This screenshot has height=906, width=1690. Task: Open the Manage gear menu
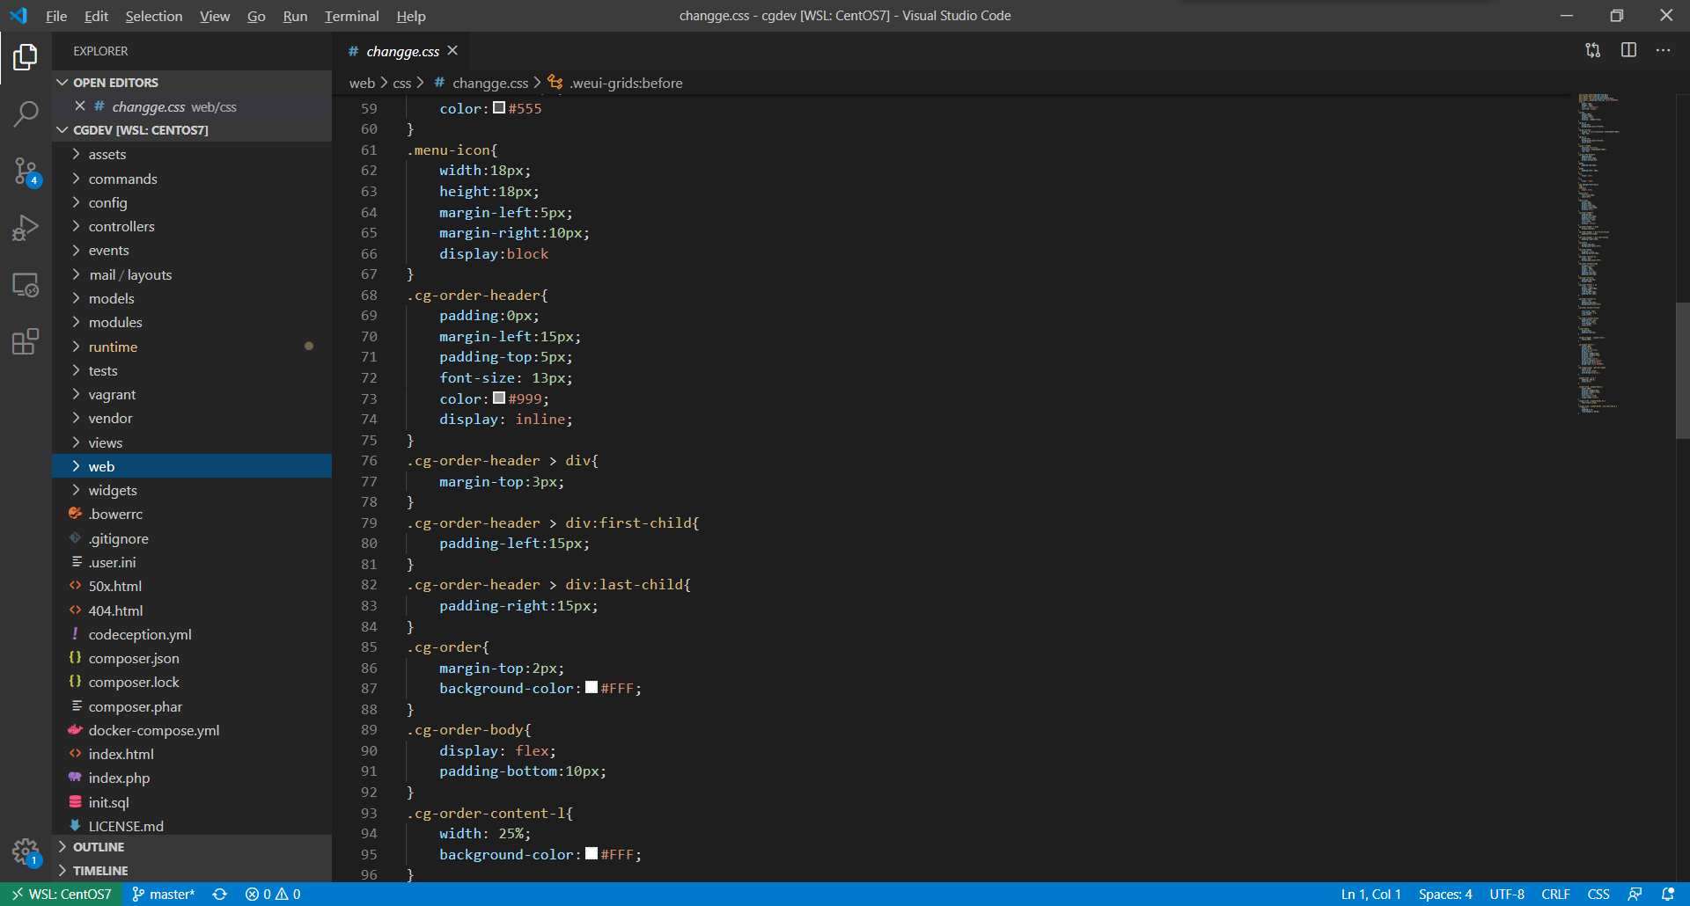pyautogui.click(x=26, y=851)
